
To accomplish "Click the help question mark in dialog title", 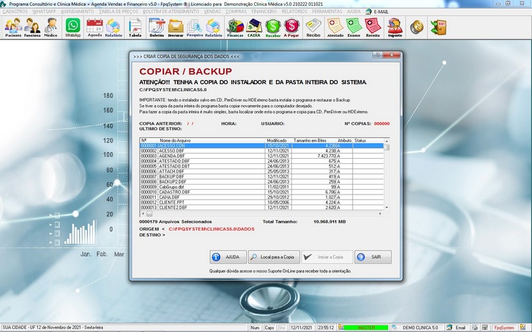I will [377, 55].
